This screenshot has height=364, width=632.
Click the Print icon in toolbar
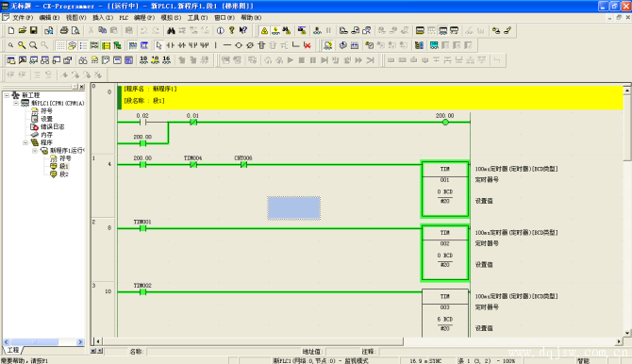(64, 30)
